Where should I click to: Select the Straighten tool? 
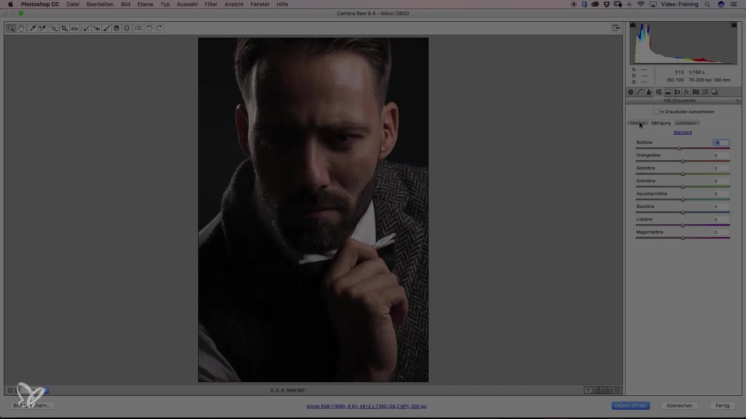[75, 28]
